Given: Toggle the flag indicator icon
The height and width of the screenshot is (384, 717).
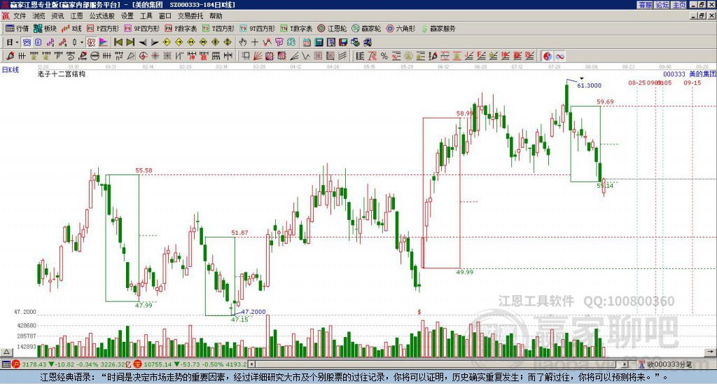Looking at the screenshot, I should (x=104, y=42).
